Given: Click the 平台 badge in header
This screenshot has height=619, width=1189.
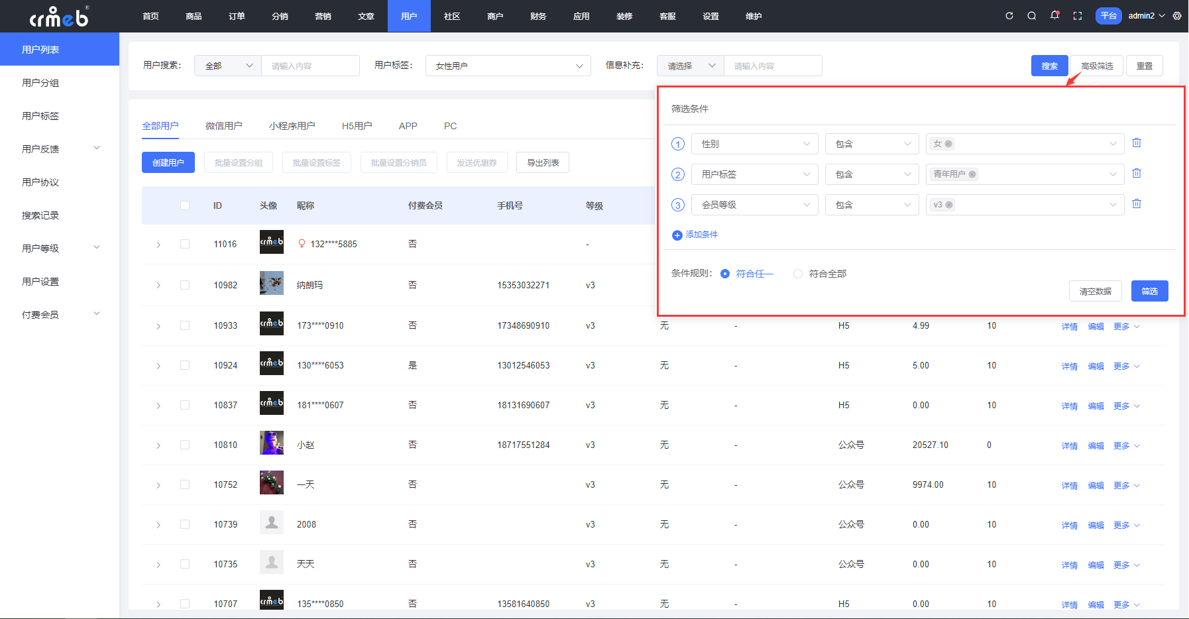Looking at the screenshot, I should coord(1109,16).
